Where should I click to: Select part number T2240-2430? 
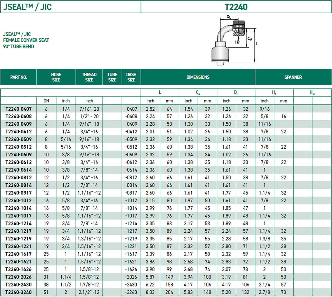pos(19,285)
